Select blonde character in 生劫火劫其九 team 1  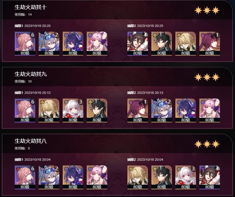[49, 110]
